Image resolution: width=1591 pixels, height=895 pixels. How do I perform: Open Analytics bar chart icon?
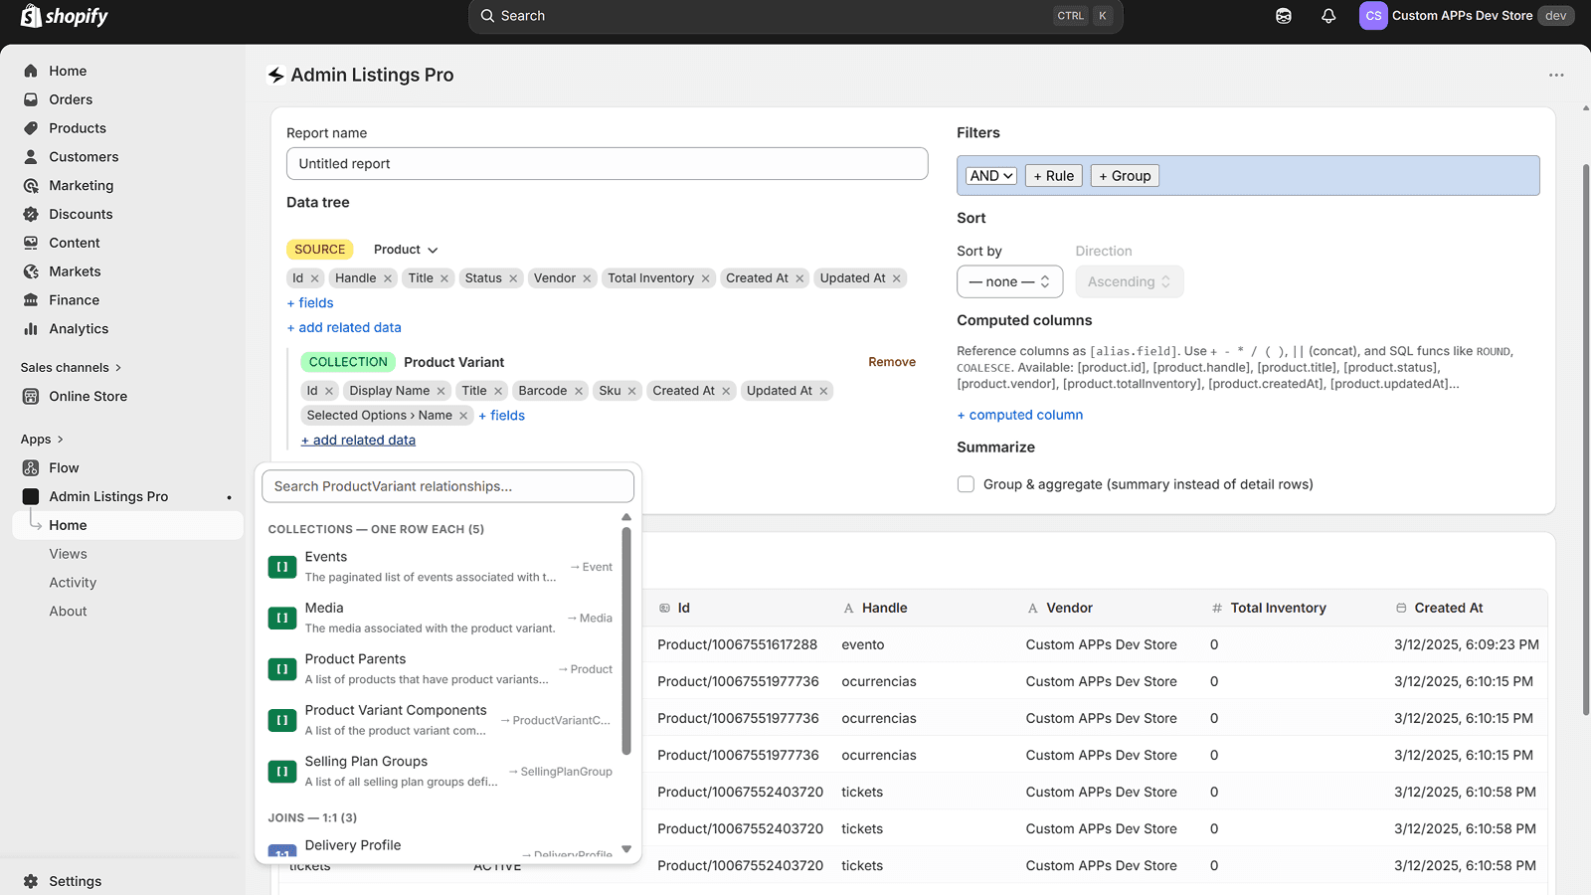coord(31,329)
